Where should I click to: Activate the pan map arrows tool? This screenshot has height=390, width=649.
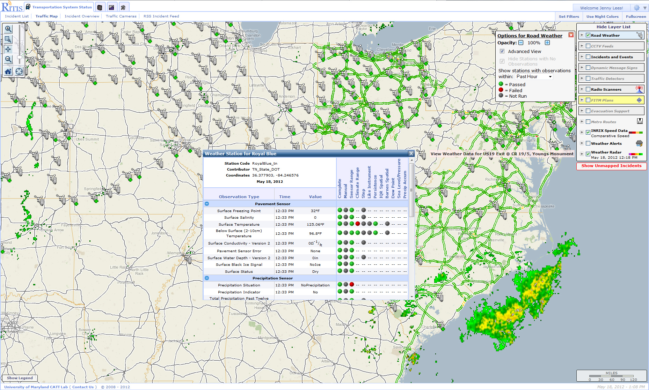(x=8, y=49)
